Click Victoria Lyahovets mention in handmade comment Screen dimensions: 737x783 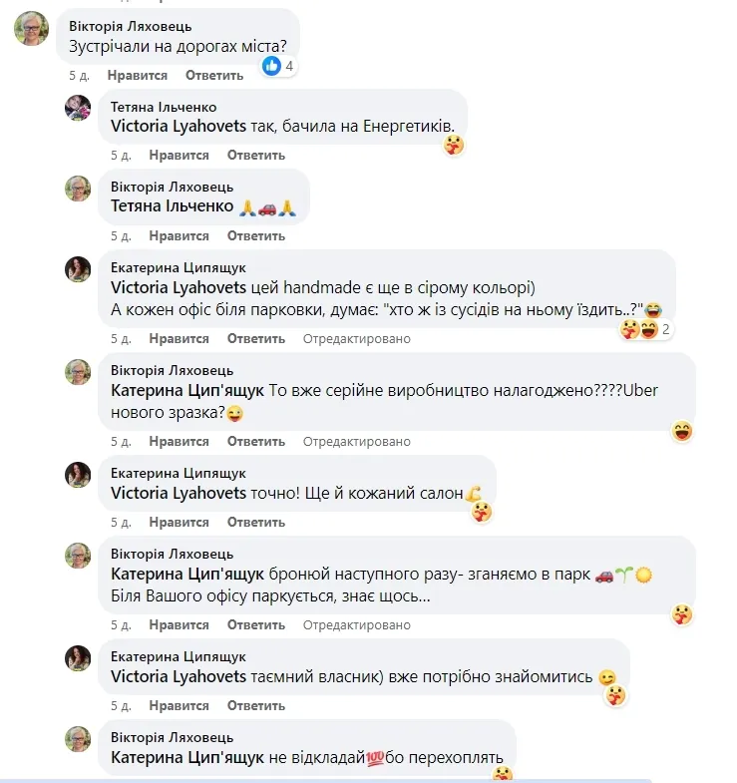point(178,288)
